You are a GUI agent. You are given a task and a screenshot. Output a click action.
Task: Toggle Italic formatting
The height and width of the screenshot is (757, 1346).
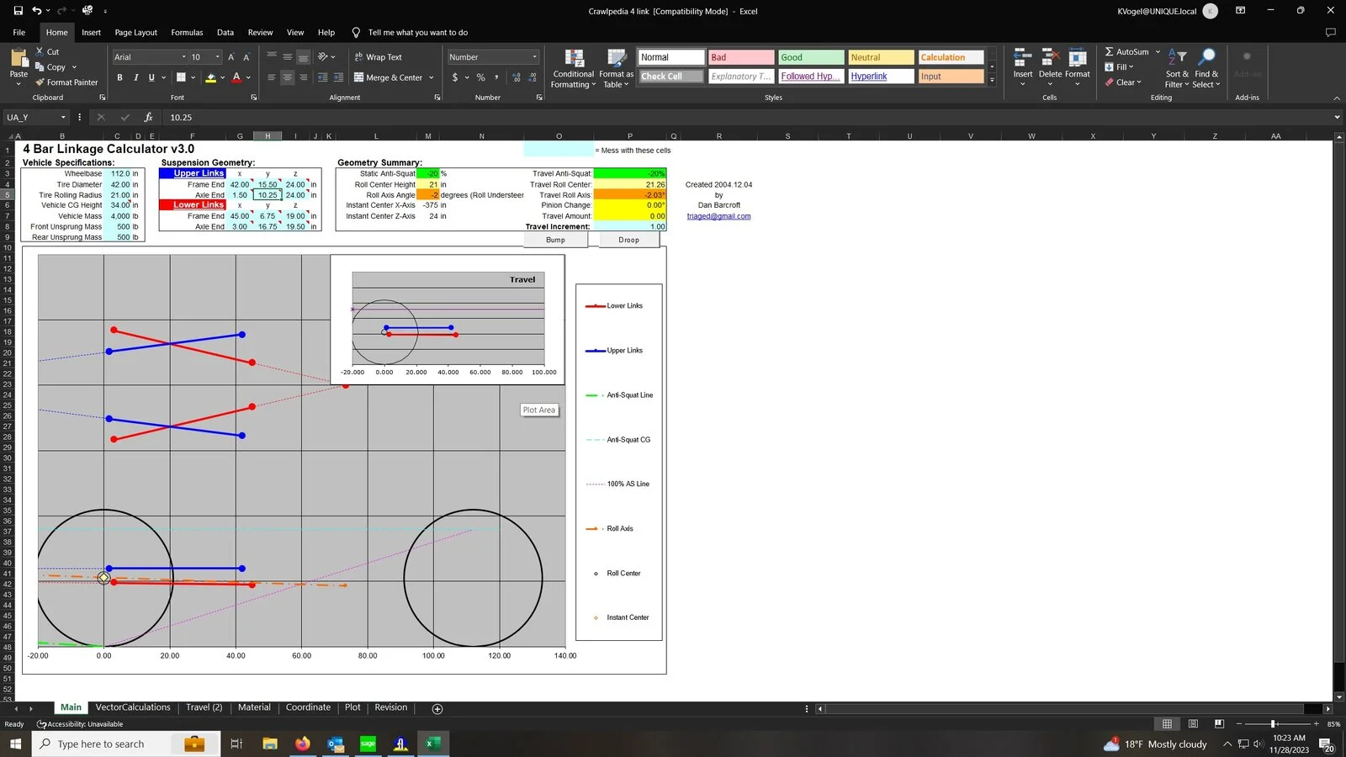135,77
